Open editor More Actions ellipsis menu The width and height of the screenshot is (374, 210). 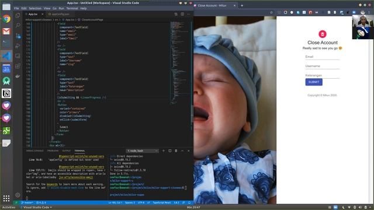click(x=189, y=14)
